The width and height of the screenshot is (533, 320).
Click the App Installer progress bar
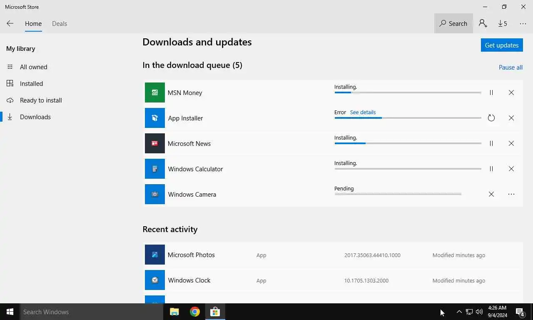(x=408, y=118)
